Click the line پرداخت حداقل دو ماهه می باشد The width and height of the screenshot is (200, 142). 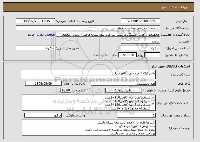pyautogui.click(x=132, y=134)
